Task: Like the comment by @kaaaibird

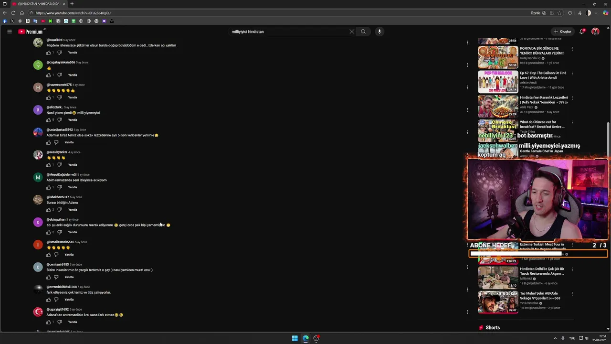Action: point(49,53)
